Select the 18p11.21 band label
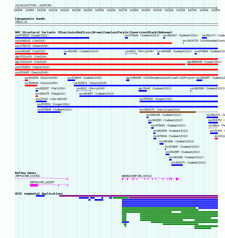The width and height of the screenshot is (225, 238). 21,22
